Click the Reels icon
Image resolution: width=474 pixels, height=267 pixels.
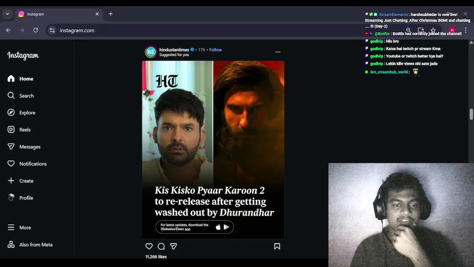tap(11, 130)
